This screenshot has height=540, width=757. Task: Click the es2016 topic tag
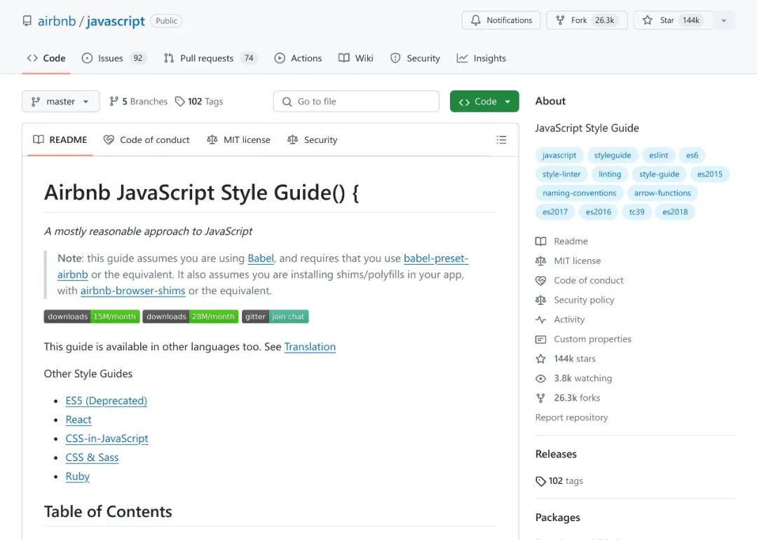click(x=598, y=212)
